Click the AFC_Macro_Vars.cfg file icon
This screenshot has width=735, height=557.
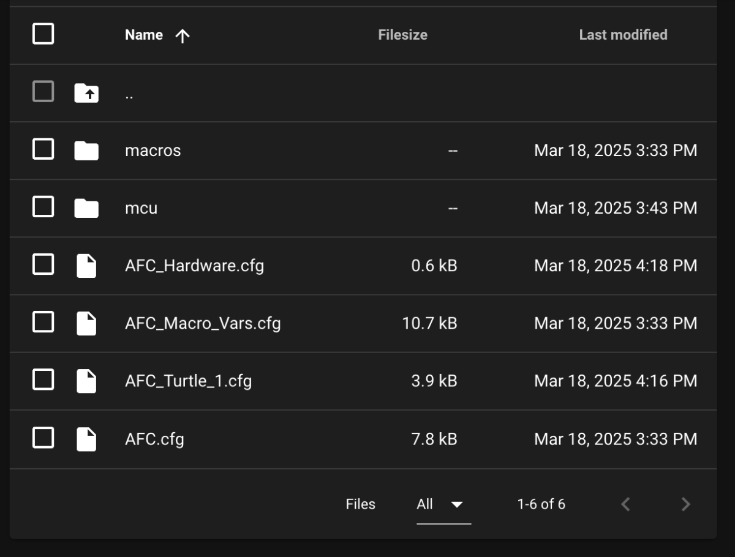[x=86, y=323]
